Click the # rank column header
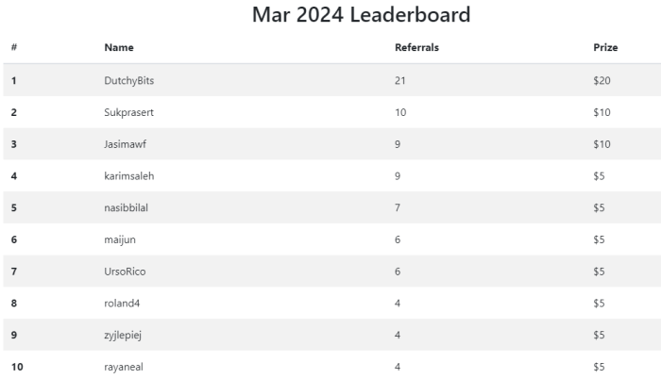 [14, 47]
